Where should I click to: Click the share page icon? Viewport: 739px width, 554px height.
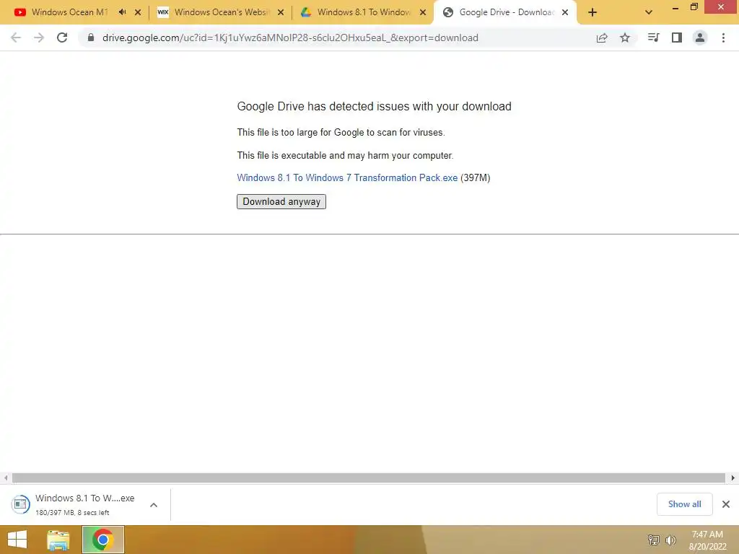pos(602,38)
